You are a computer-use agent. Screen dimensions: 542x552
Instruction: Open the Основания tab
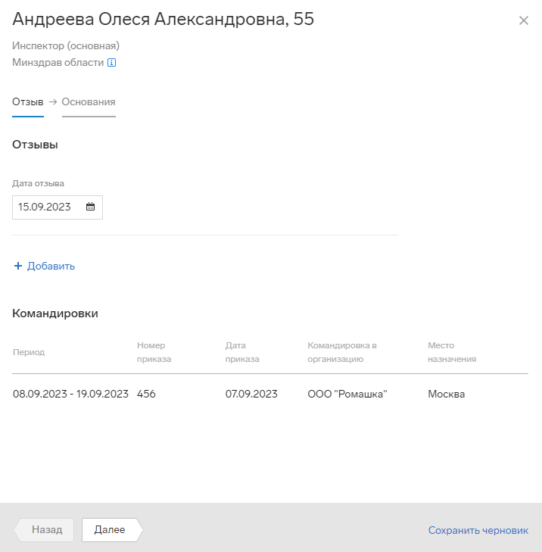click(89, 101)
